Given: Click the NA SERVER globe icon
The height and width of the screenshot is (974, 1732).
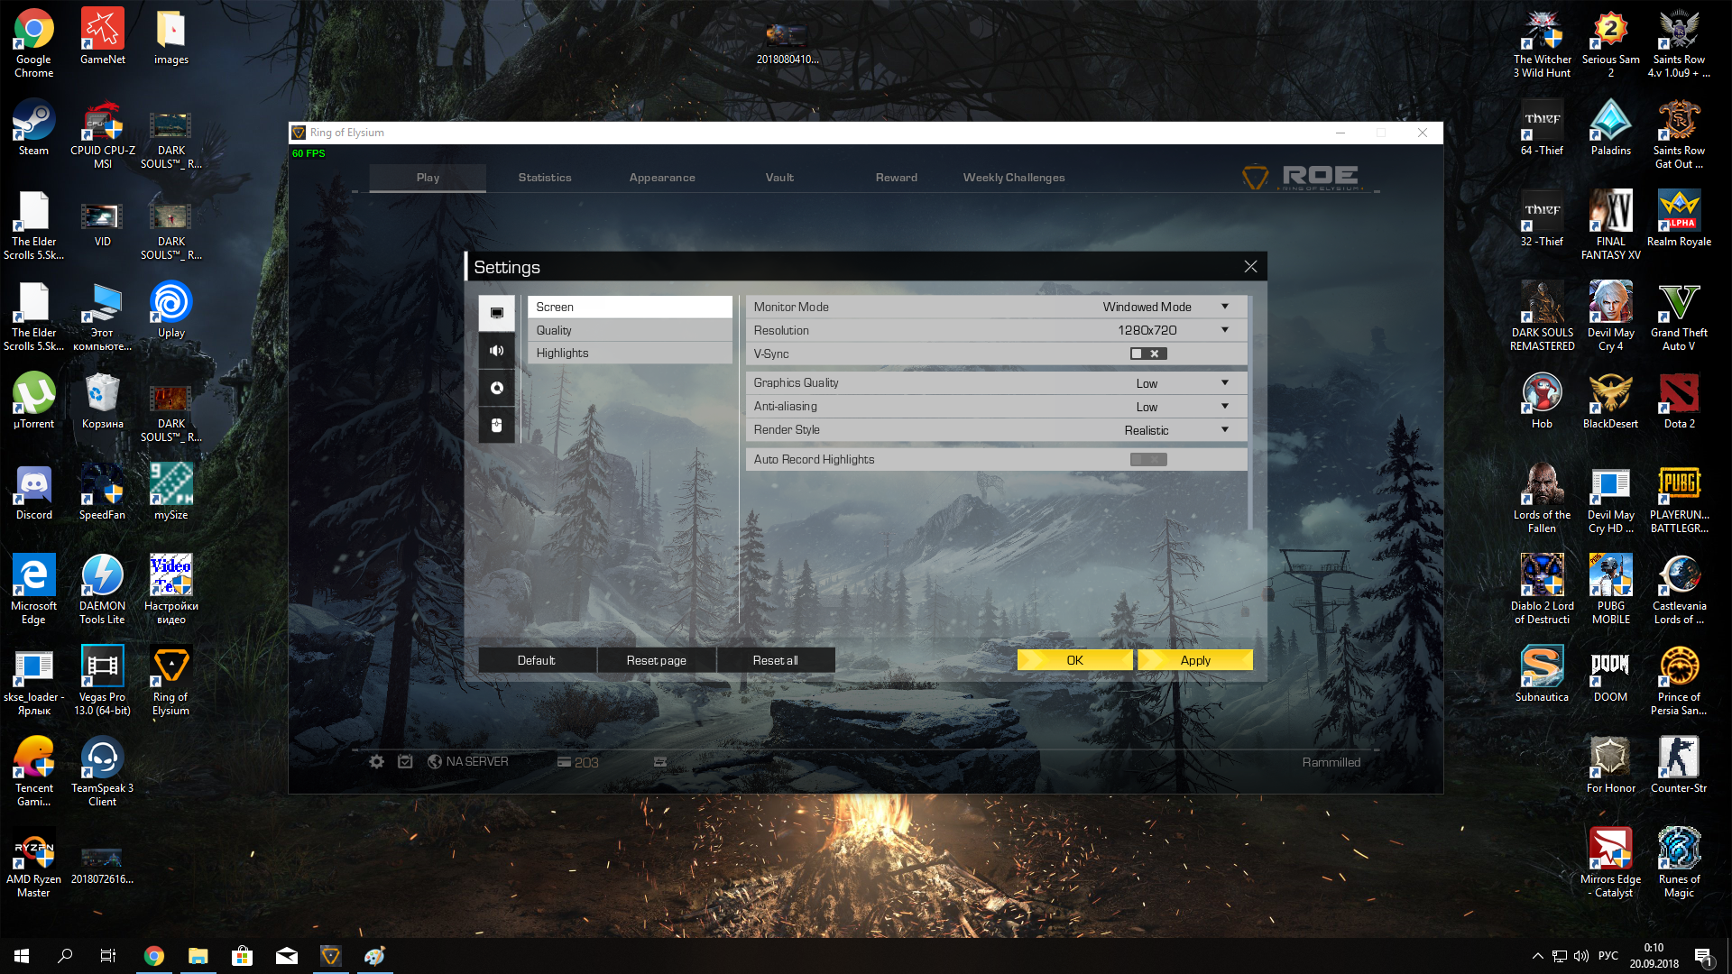Looking at the screenshot, I should pos(435,762).
